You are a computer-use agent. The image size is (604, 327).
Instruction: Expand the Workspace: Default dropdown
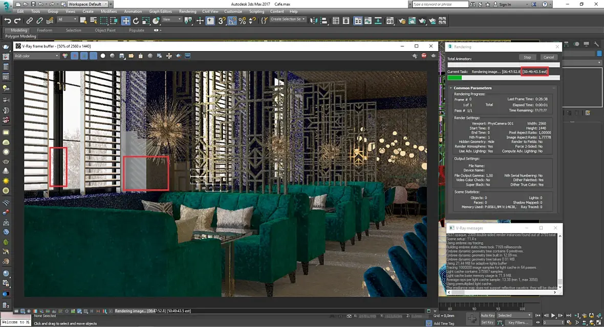tap(88, 4)
